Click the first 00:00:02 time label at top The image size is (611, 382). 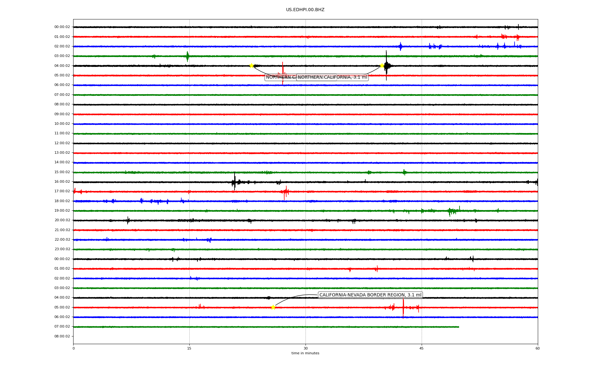coord(62,27)
